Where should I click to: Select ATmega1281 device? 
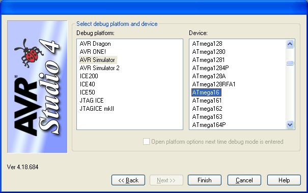[208, 60]
